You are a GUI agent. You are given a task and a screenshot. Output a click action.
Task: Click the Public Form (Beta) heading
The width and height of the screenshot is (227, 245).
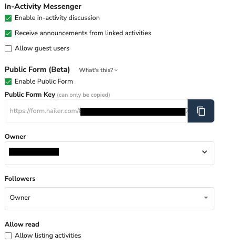point(37,69)
